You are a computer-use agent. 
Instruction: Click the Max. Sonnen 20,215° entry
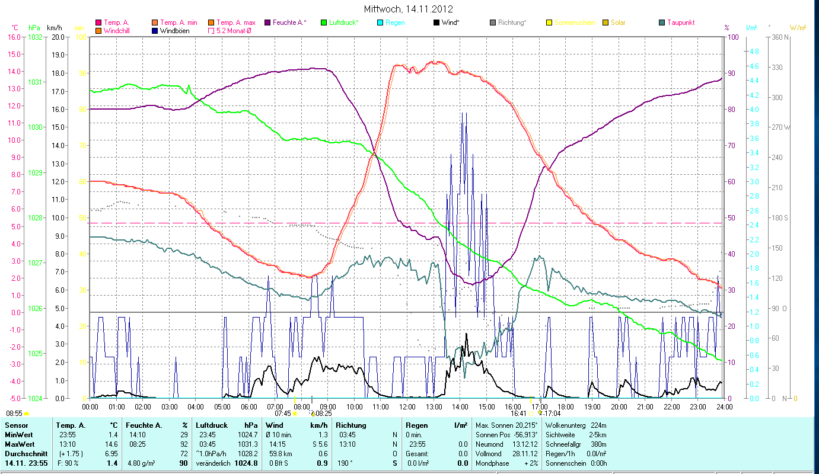click(x=507, y=425)
